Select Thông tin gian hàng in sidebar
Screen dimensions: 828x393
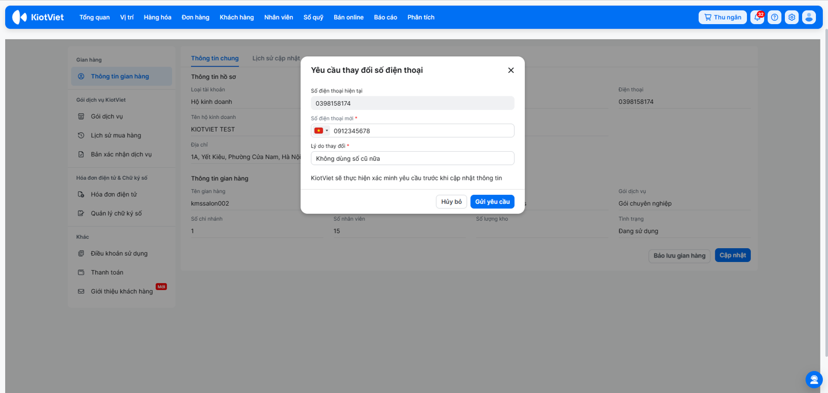point(121,76)
